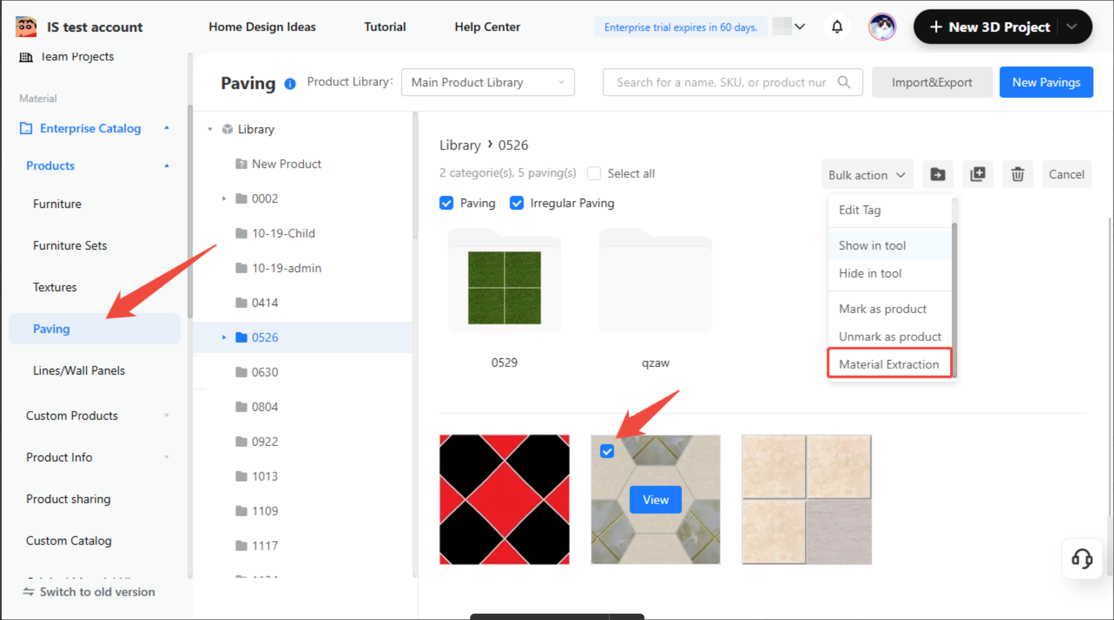Click the search magnifier icon
1114x620 pixels.
coord(844,82)
